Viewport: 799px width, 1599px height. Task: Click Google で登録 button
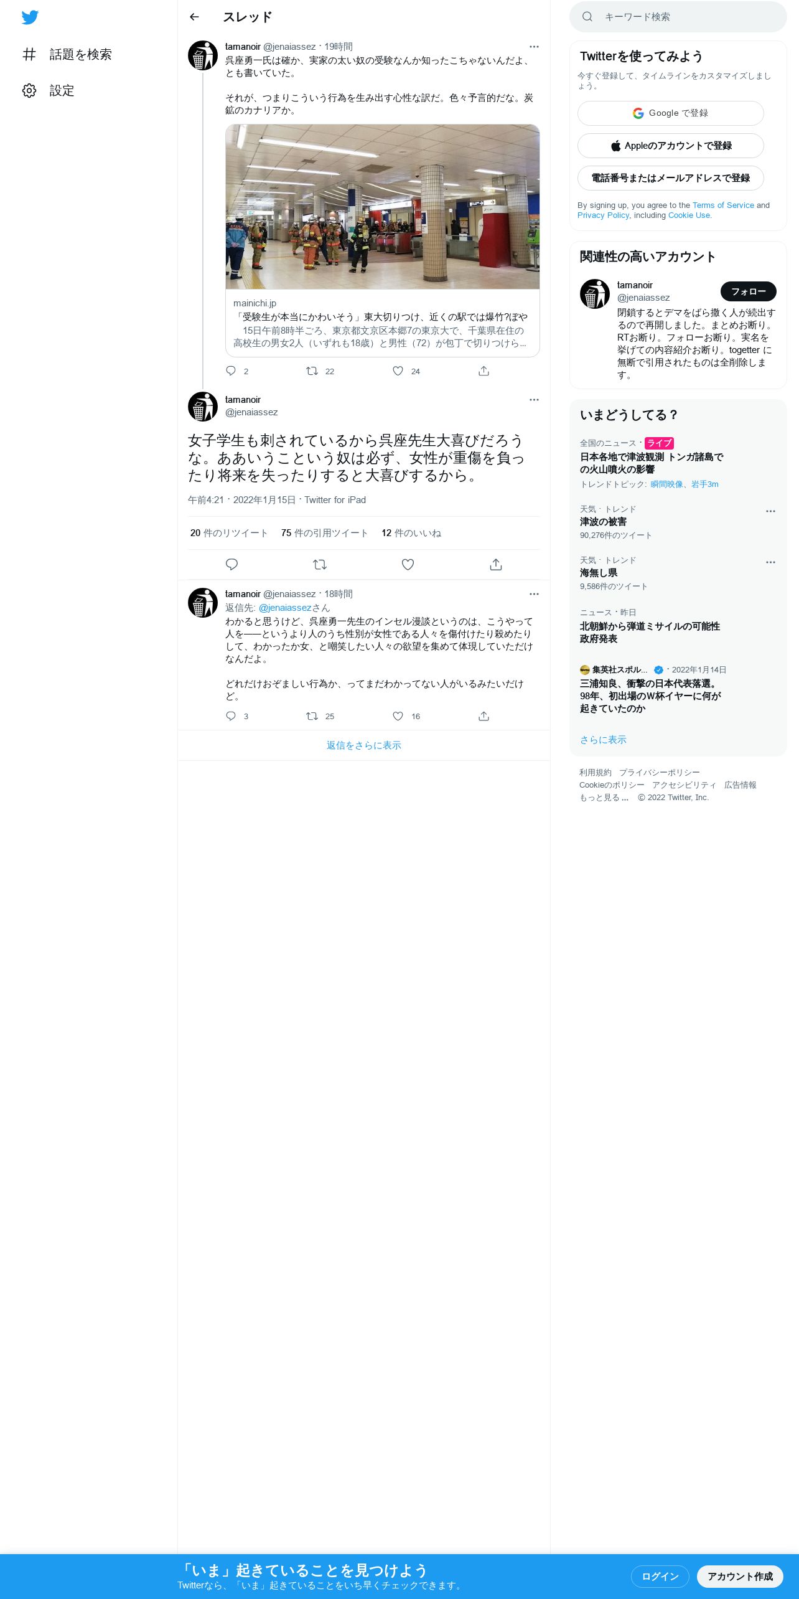click(x=670, y=113)
